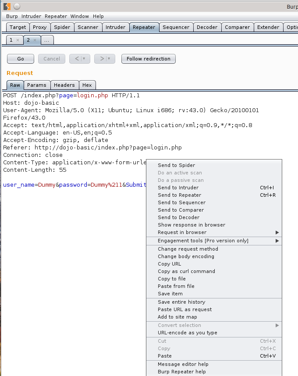Choose Send to Intruder from context menu
This screenshot has width=298, height=376.
(178, 188)
